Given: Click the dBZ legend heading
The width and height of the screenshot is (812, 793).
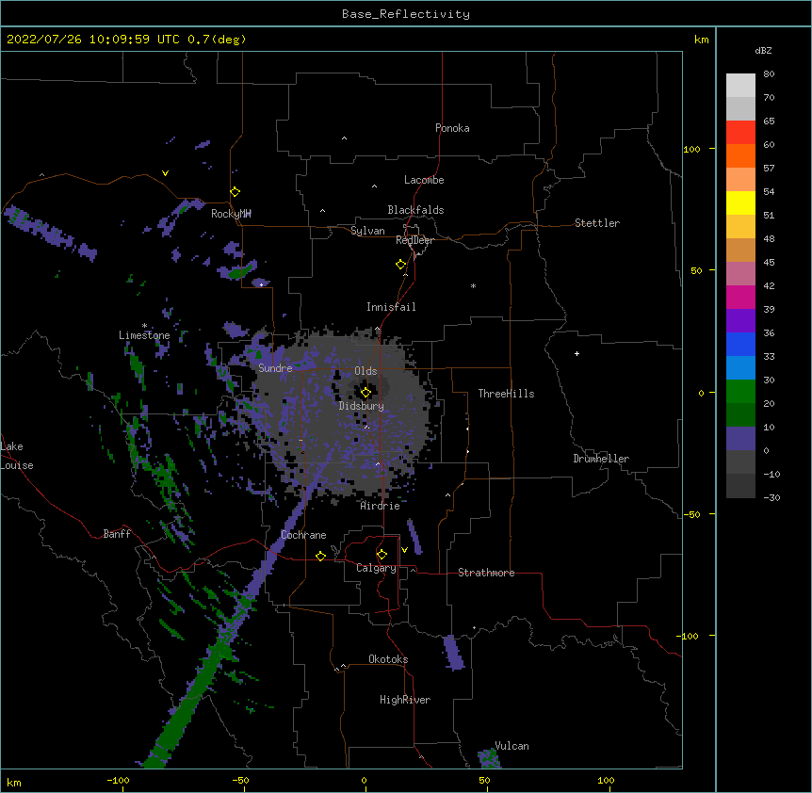Looking at the screenshot, I should click(x=763, y=51).
